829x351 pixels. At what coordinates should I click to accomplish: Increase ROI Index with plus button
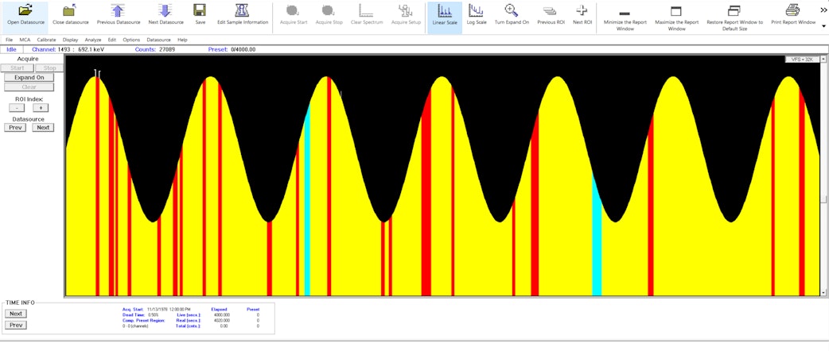point(40,108)
